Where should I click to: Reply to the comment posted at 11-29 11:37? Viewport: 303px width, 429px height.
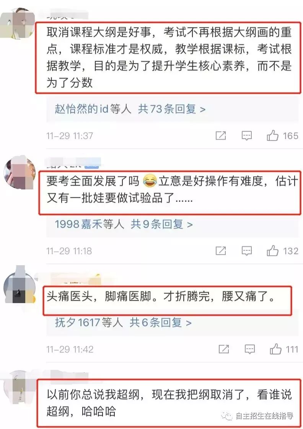[x=246, y=136]
